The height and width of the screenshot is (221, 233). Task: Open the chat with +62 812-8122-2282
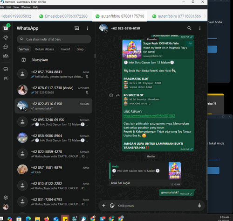[54, 185]
